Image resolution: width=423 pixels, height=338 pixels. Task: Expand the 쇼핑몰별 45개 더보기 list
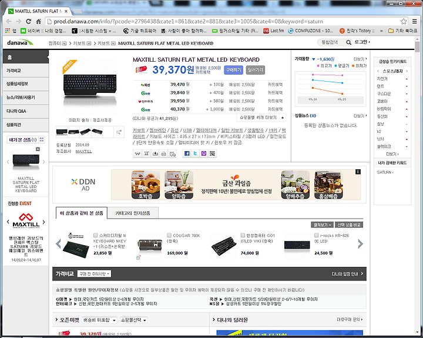(258, 118)
